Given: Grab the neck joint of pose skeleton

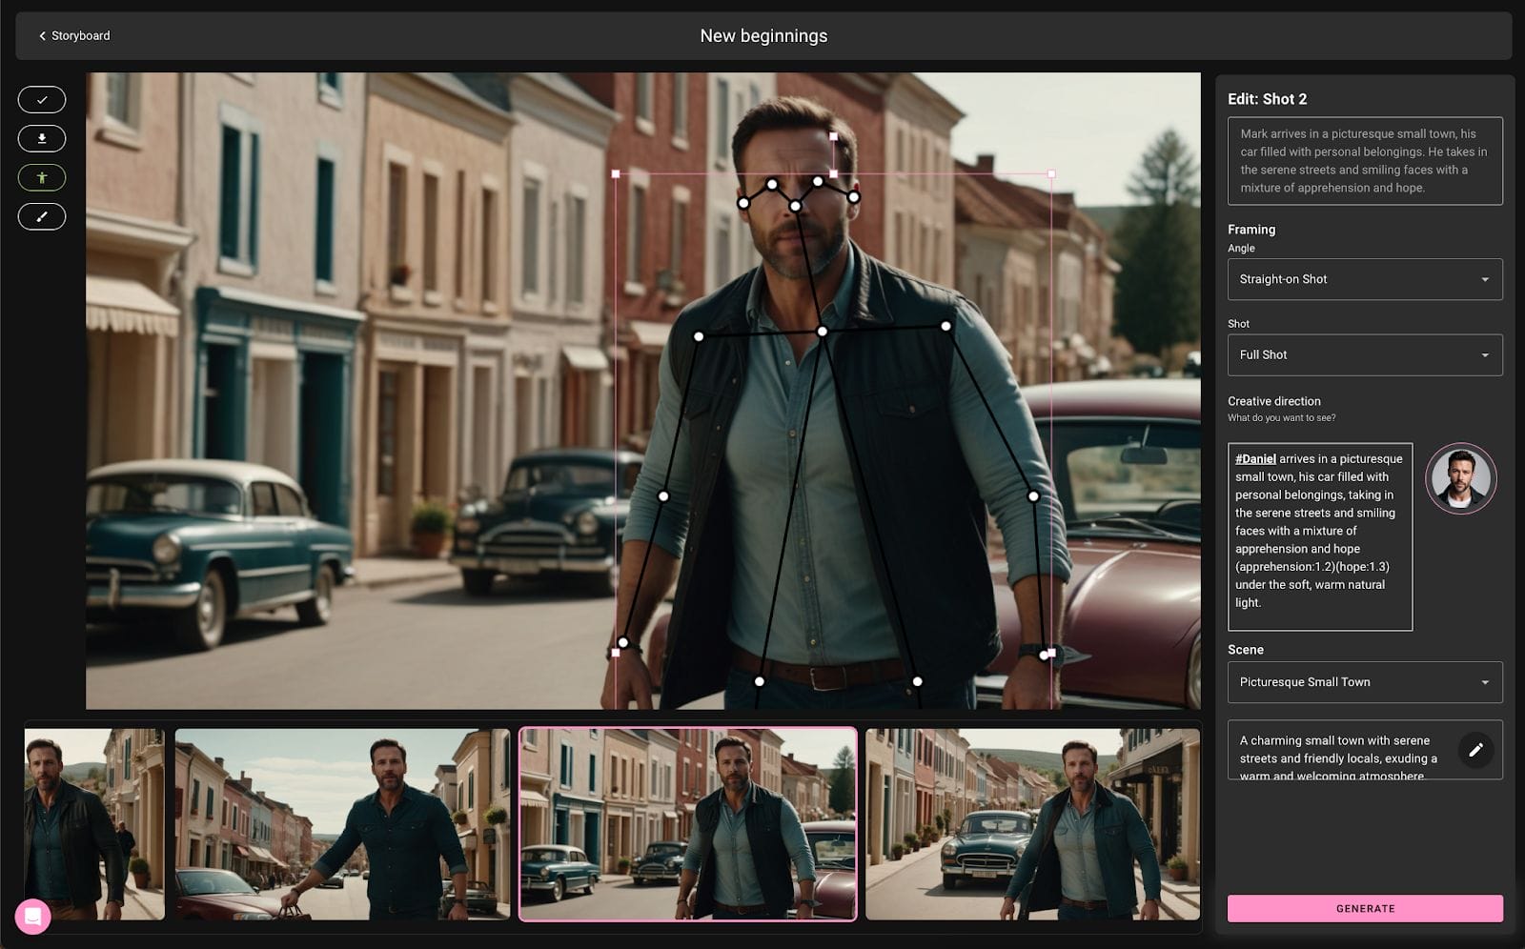Looking at the screenshot, I should pos(822,332).
